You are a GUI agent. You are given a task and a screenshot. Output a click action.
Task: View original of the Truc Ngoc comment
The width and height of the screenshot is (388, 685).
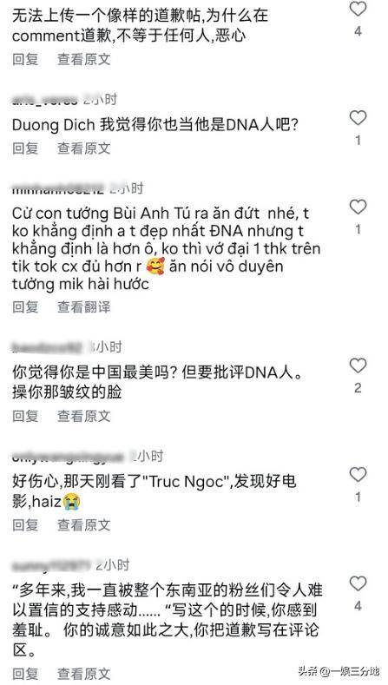[84, 525]
